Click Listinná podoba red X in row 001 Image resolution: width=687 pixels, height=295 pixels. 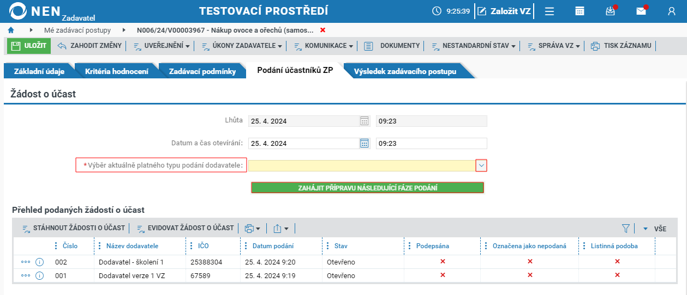point(617,275)
